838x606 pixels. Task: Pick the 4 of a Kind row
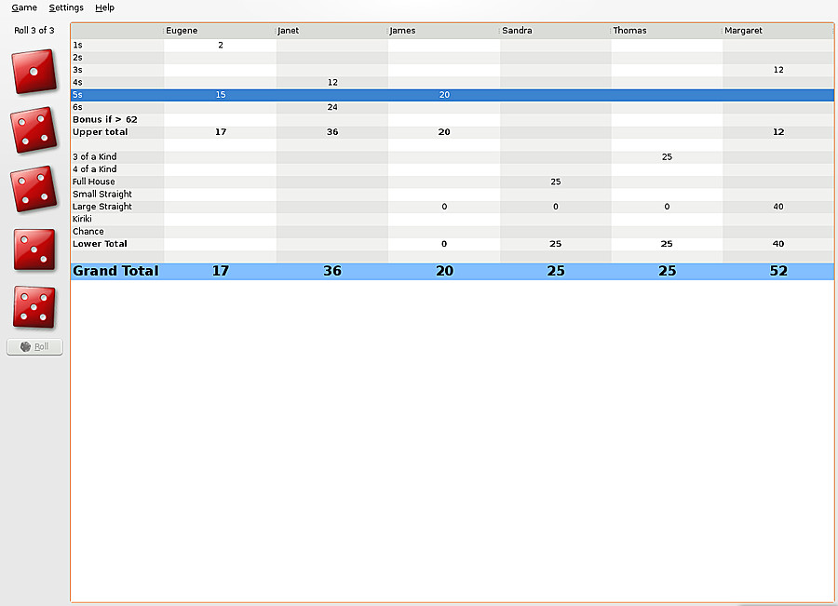point(116,169)
